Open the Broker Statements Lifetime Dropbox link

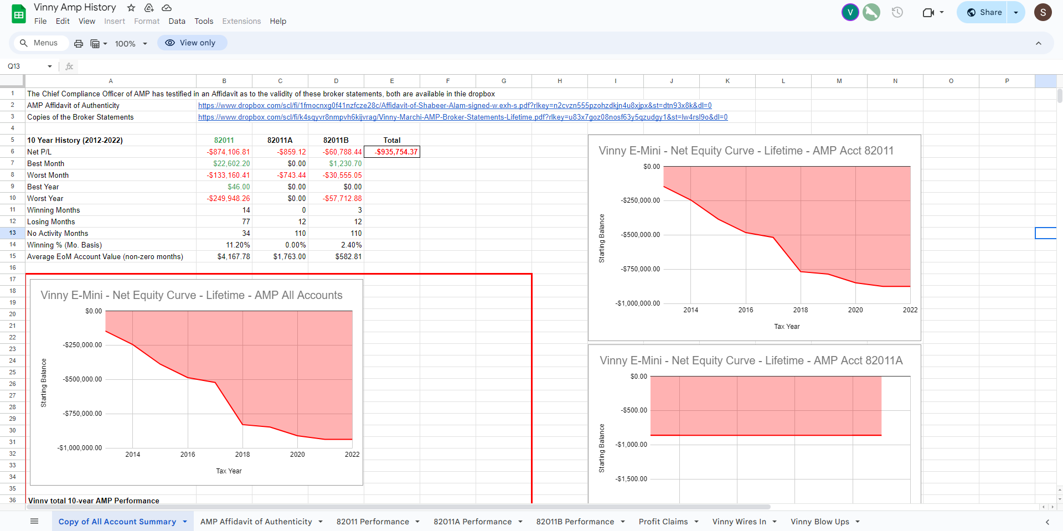click(463, 117)
